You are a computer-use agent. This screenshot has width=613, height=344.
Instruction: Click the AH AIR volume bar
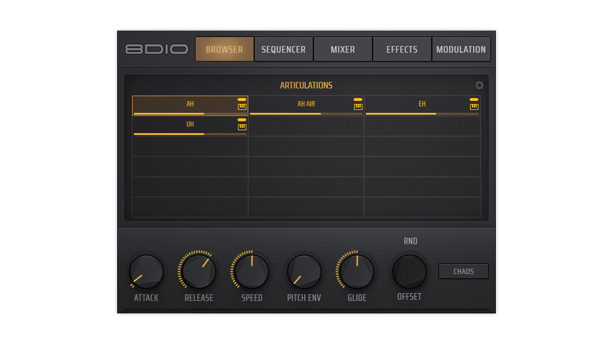pos(306,114)
